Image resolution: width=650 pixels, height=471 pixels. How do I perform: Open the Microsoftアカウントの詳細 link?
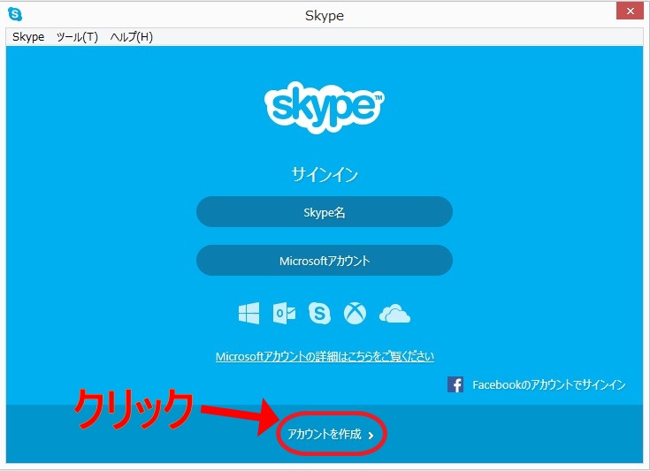click(325, 356)
